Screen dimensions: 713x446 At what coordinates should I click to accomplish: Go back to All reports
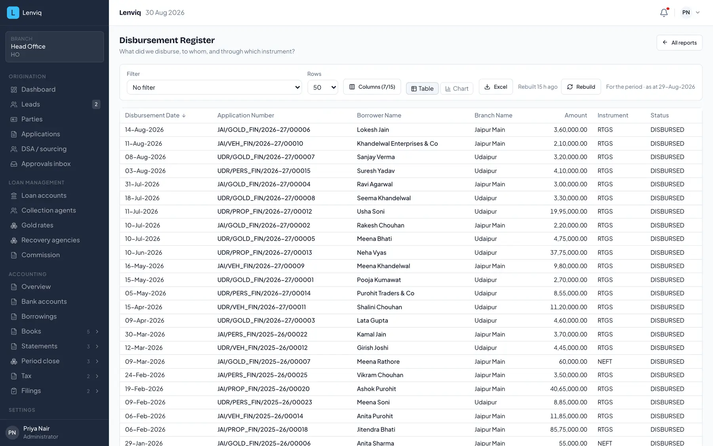pos(679,43)
